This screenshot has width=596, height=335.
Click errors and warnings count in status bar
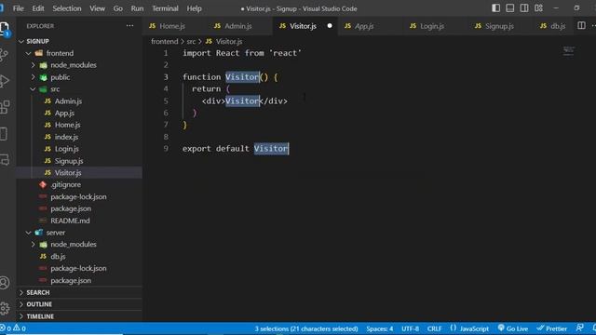(13, 328)
